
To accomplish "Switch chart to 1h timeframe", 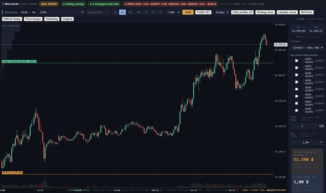I will click(146, 12).
